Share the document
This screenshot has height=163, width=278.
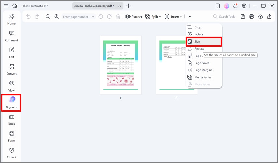pyautogui.click(x=269, y=17)
